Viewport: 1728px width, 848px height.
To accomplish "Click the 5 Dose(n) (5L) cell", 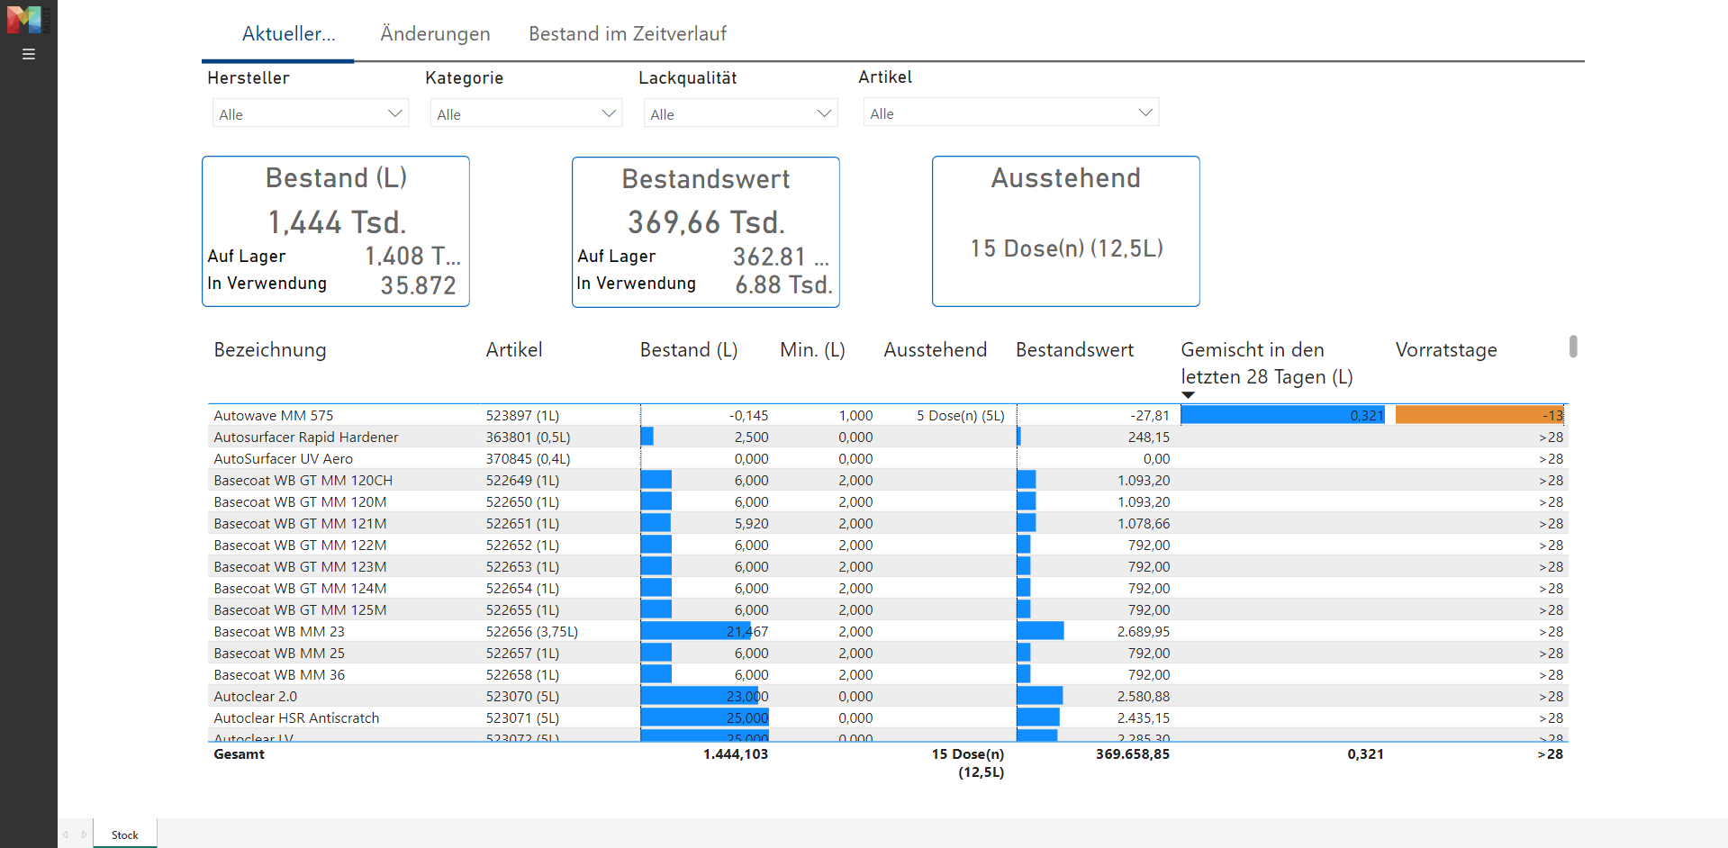I will (961, 415).
